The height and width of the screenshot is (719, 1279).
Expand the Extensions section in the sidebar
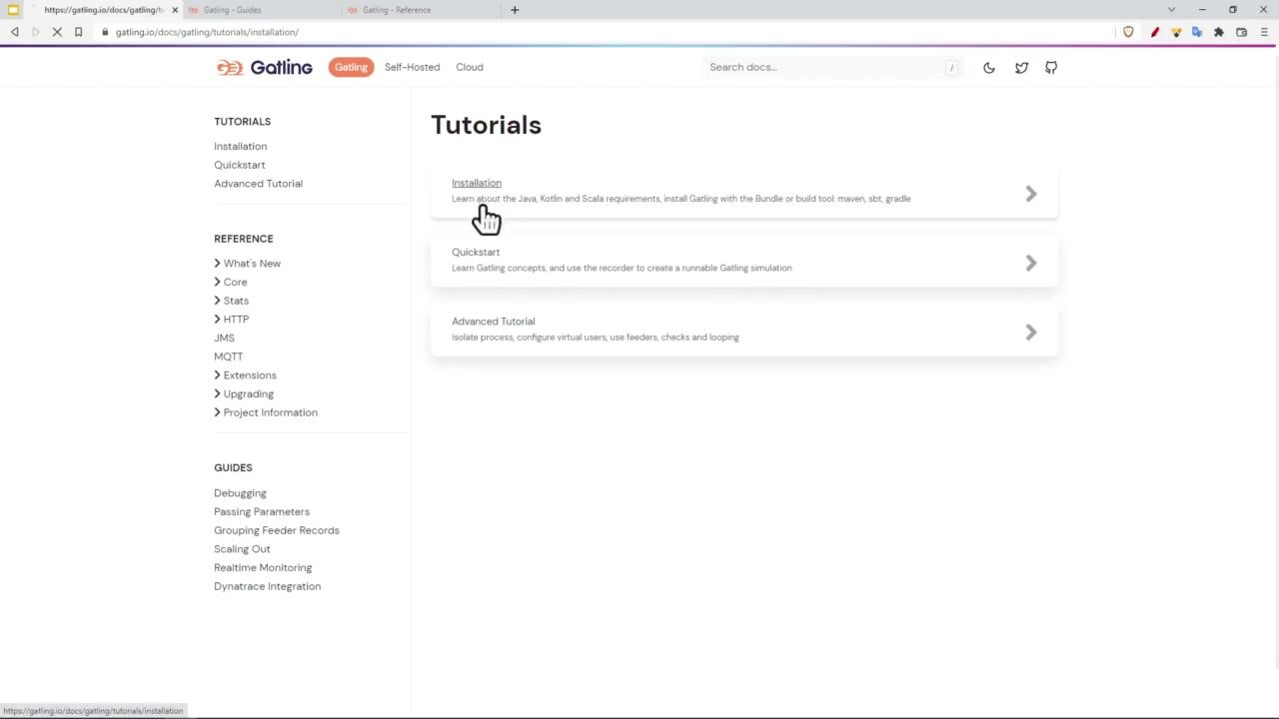pyautogui.click(x=249, y=375)
